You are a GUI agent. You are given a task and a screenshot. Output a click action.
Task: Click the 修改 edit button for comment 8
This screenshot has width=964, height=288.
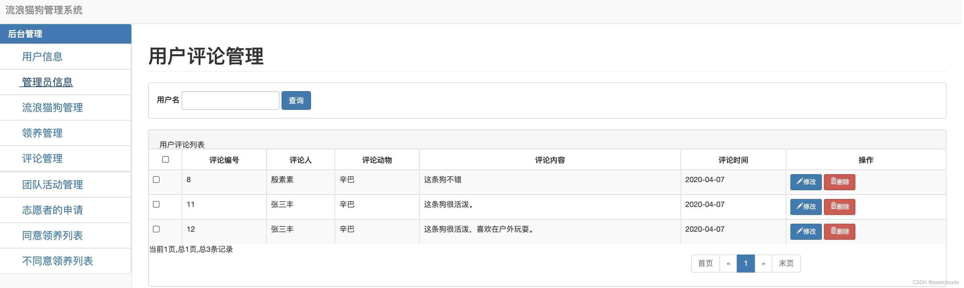click(807, 182)
